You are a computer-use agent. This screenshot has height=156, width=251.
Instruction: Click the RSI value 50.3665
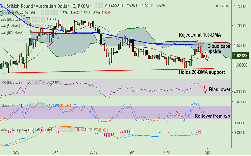(52, 83)
